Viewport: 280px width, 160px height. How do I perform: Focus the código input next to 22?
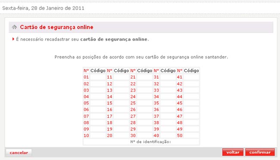(x=145, y=84)
